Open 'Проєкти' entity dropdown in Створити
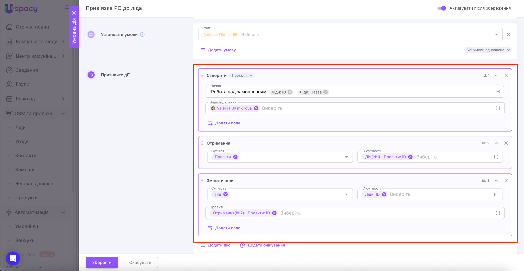The width and height of the screenshot is (524, 271). click(x=242, y=75)
